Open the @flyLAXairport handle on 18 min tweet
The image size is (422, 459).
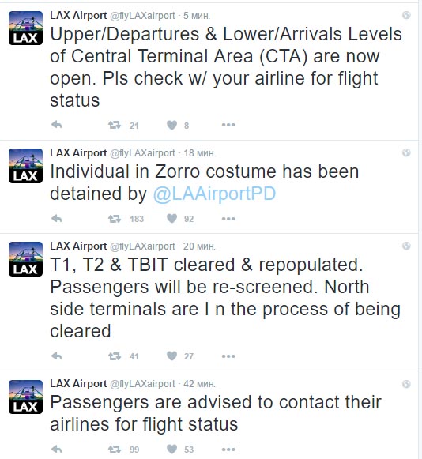142,152
